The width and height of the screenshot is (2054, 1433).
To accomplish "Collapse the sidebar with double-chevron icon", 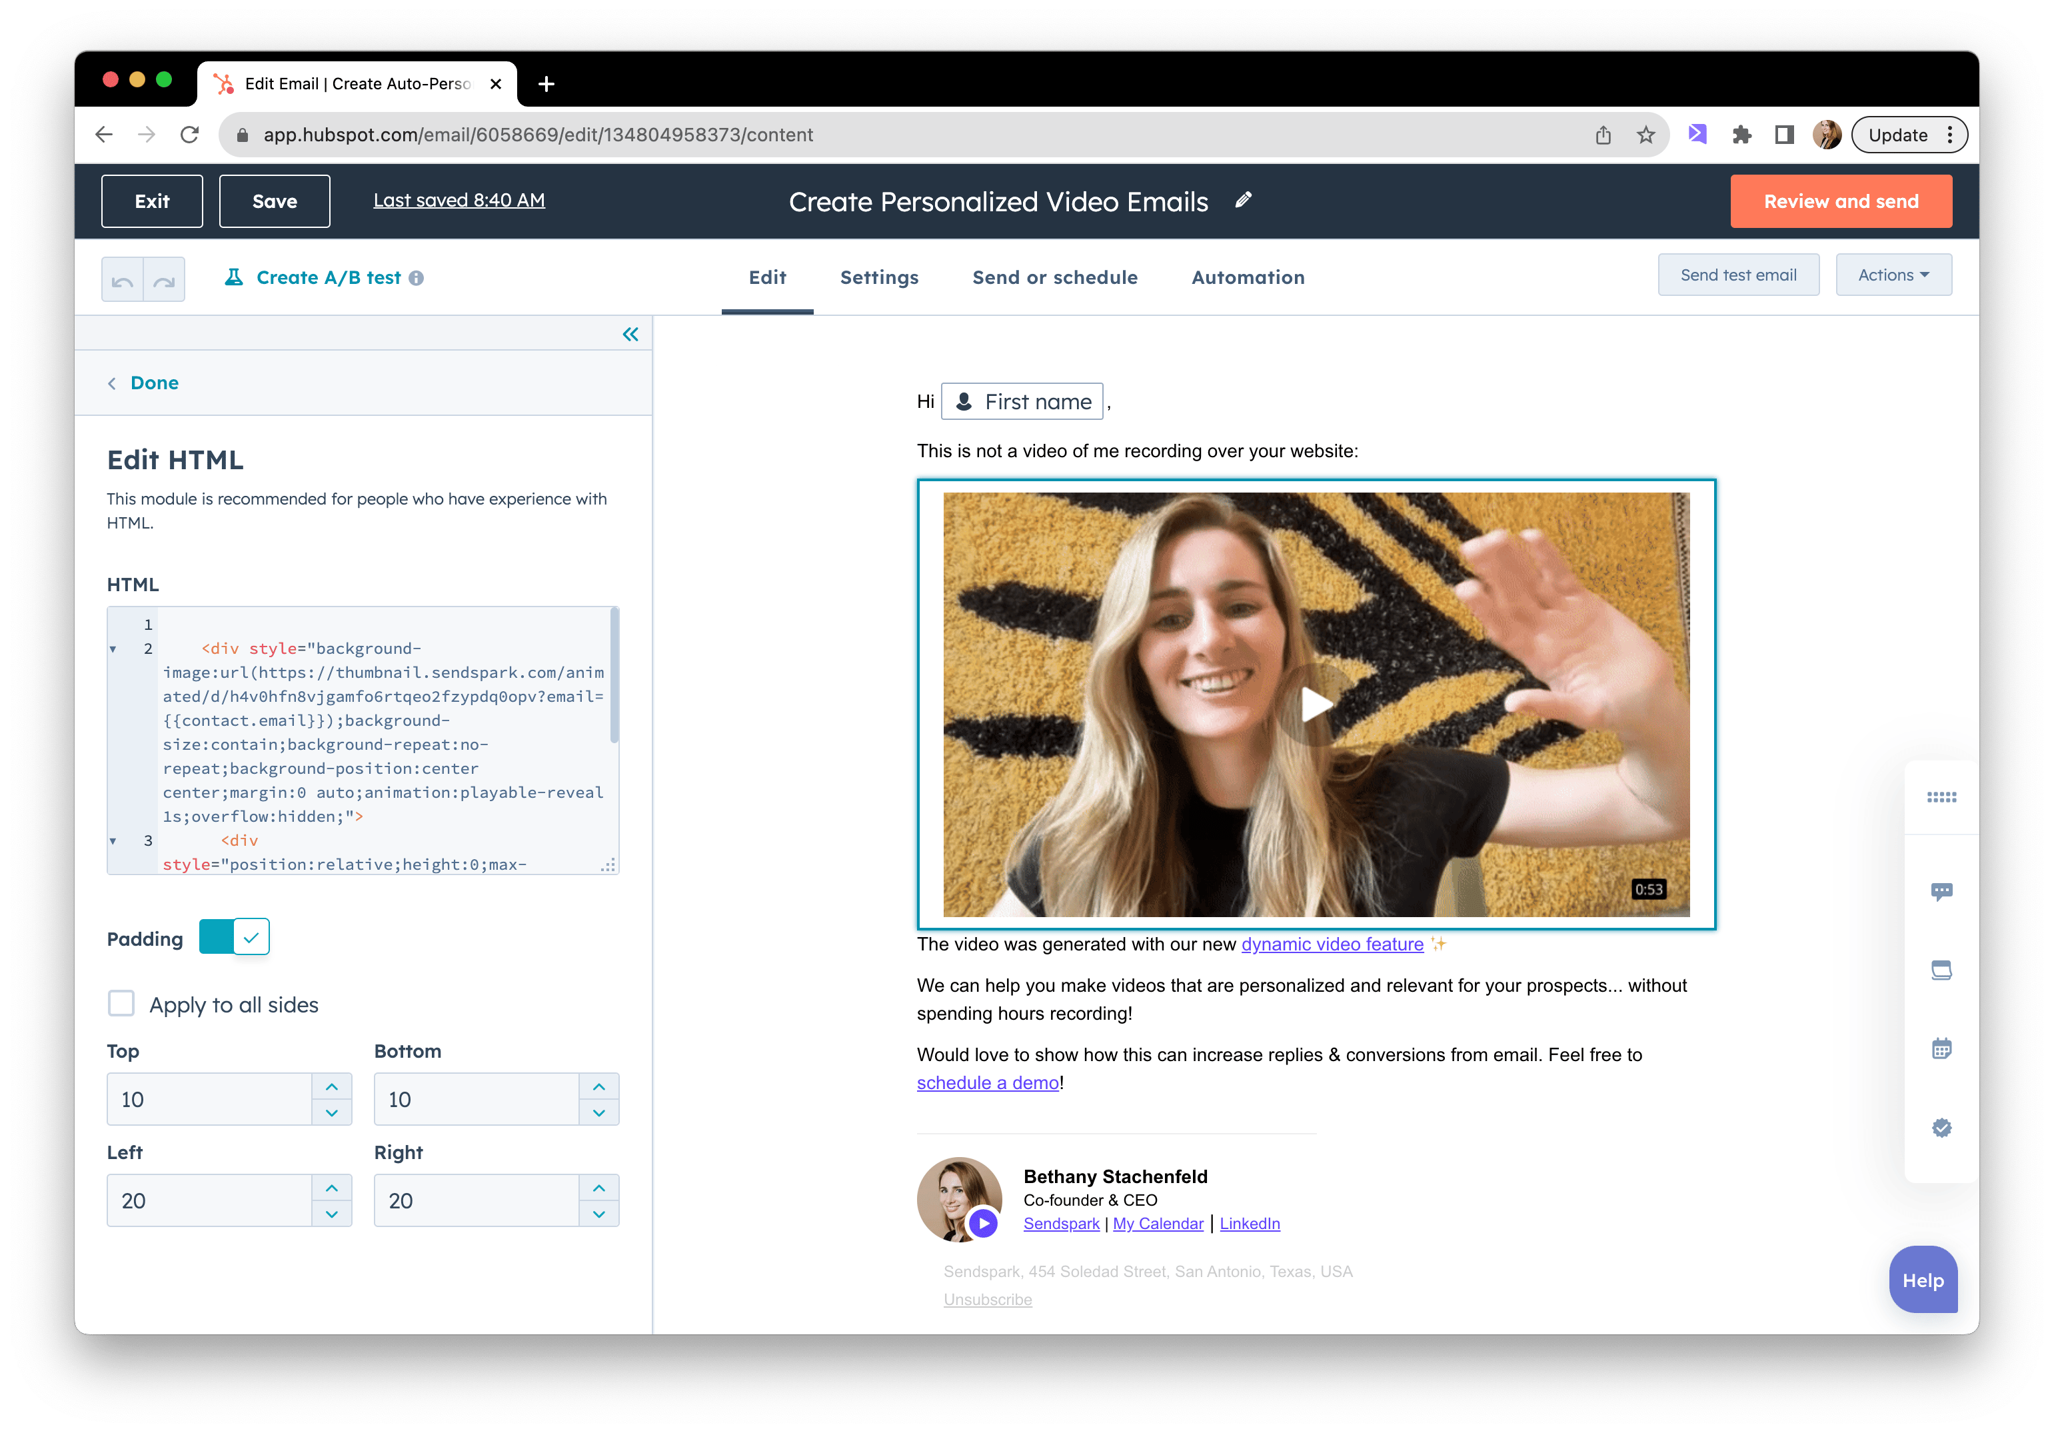I will point(630,335).
